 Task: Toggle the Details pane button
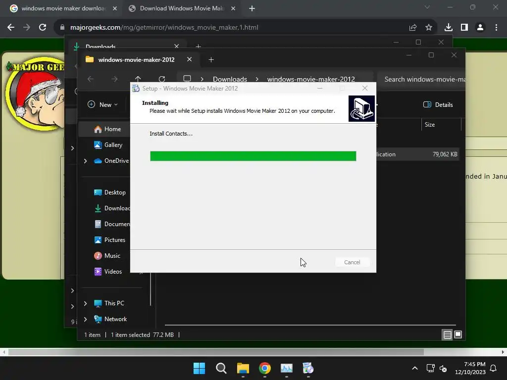438,105
